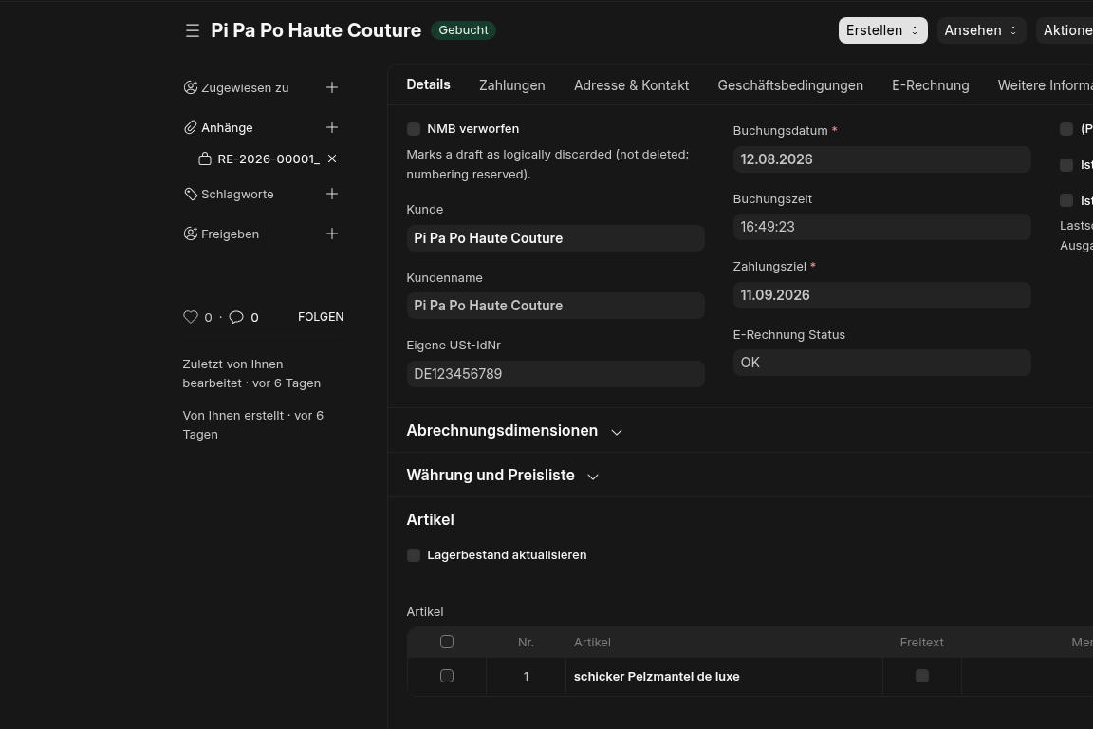Screen dimensions: 1093x729
Task: Open the Weitere Informationen tab
Action: tap(1045, 85)
